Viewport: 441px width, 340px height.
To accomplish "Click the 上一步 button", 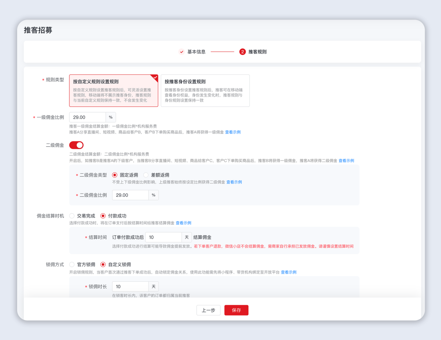I will pos(208,310).
